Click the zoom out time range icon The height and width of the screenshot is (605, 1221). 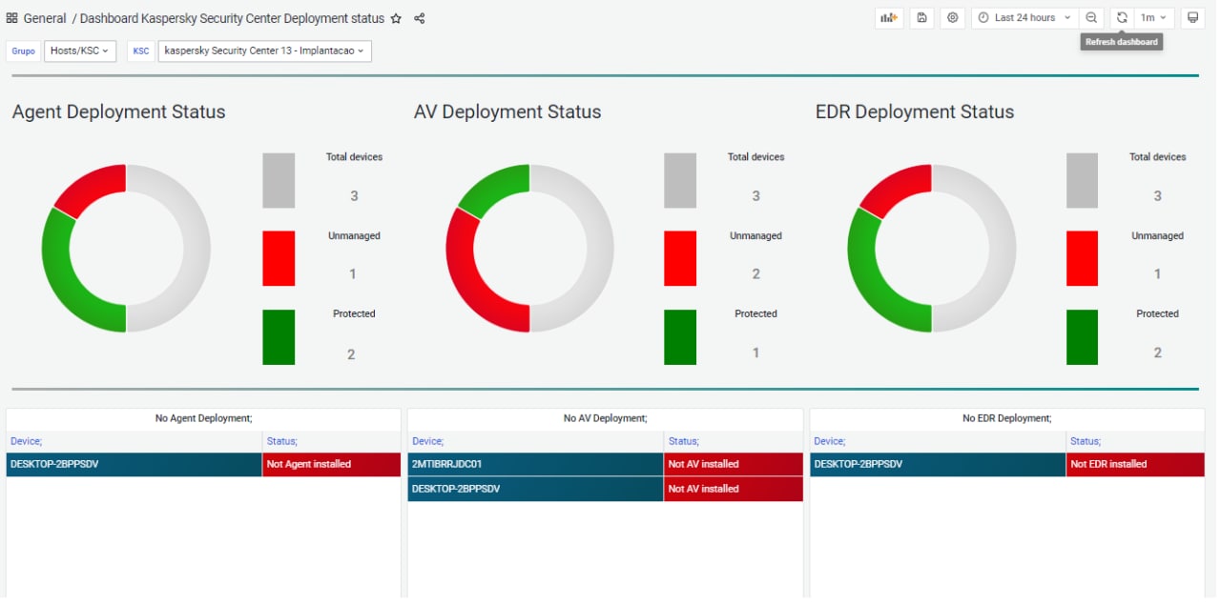click(x=1091, y=18)
